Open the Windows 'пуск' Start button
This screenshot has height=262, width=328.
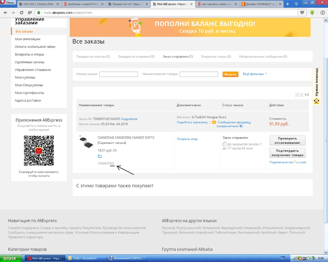(11, 258)
